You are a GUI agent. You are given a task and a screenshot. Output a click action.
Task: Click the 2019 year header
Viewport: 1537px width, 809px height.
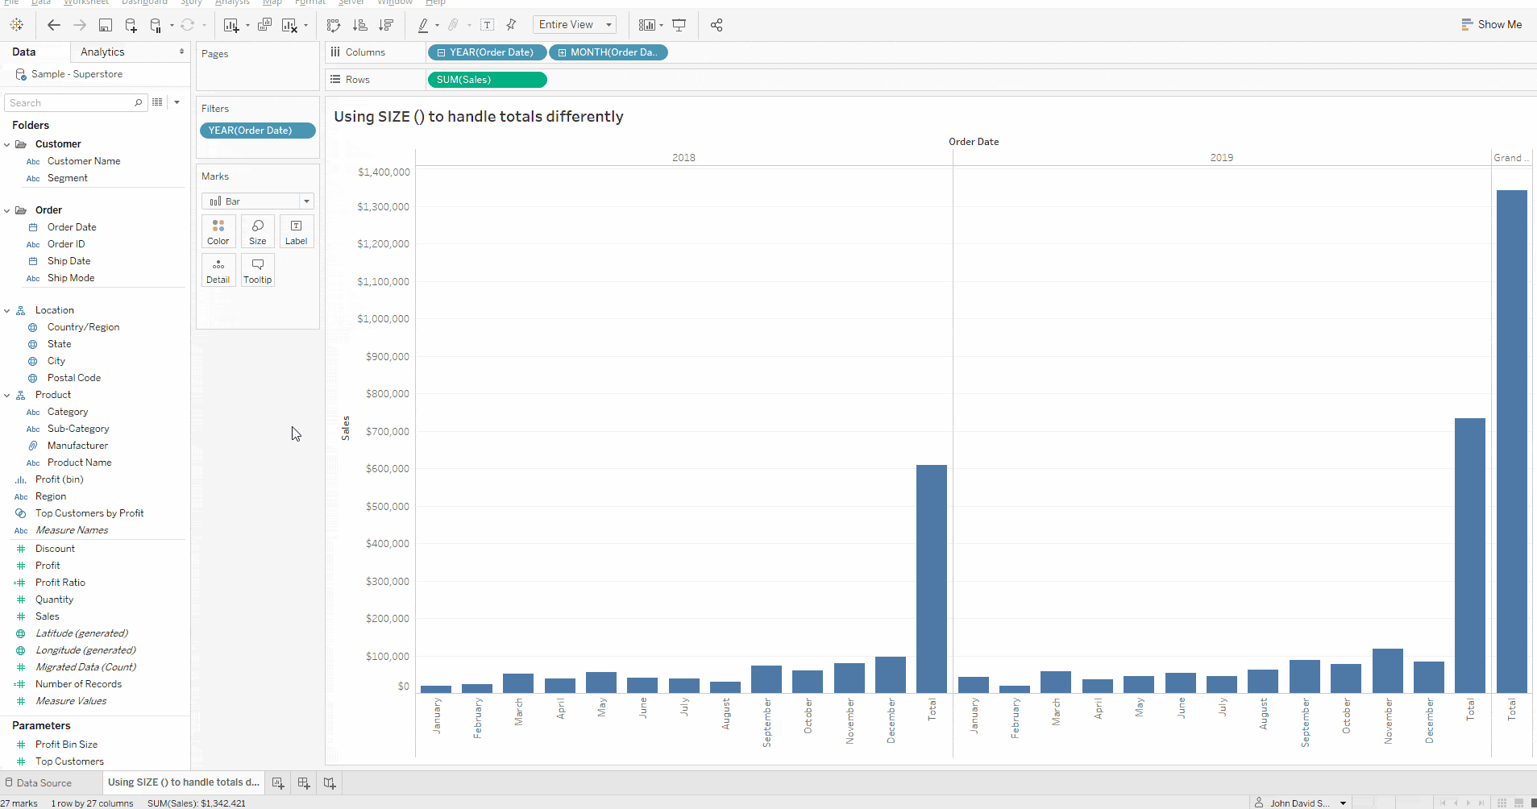pyautogui.click(x=1222, y=158)
